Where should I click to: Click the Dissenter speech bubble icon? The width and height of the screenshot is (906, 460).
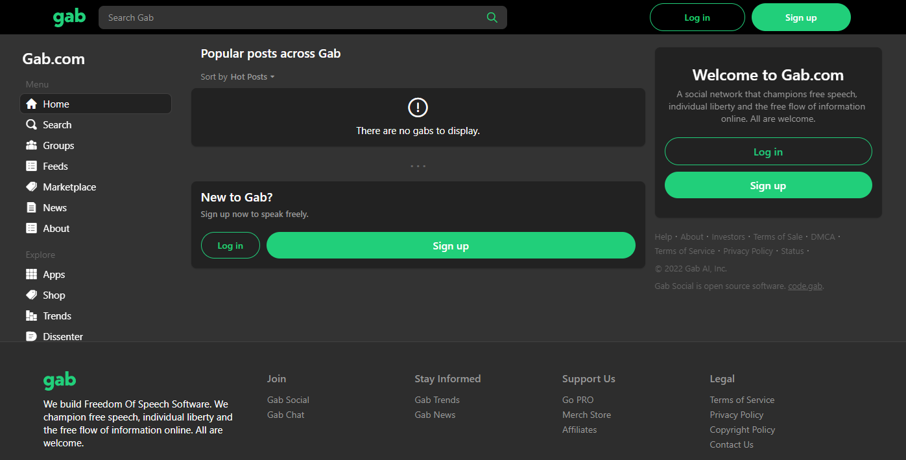pos(31,336)
